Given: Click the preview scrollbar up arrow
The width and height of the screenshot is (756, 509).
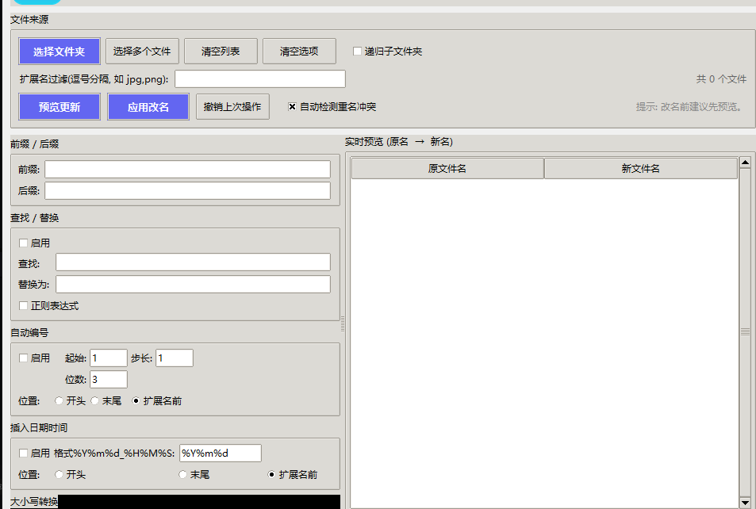Looking at the screenshot, I should coord(746,163).
